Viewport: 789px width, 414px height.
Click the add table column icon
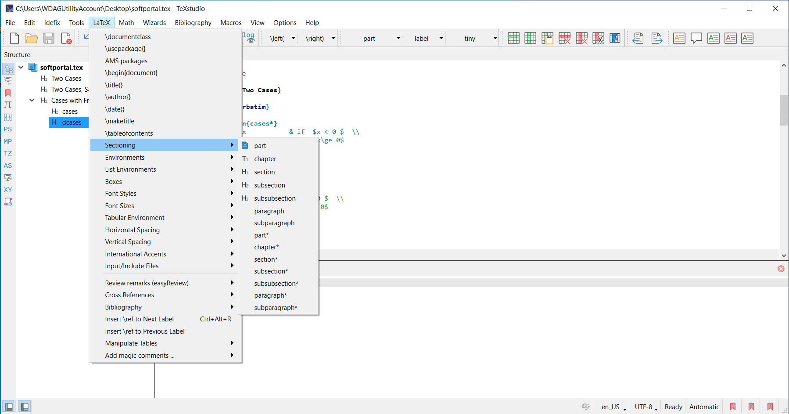pos(531,38)
